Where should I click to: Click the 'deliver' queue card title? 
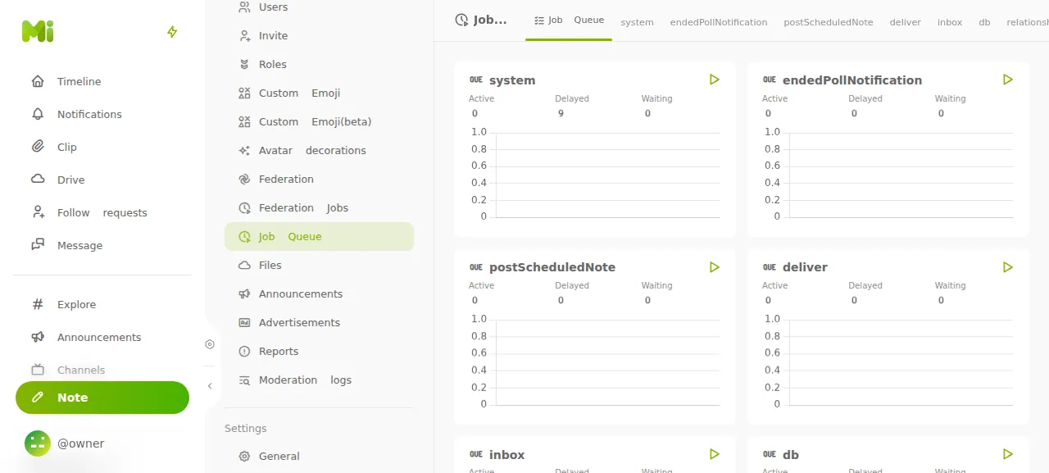(805, 267)
